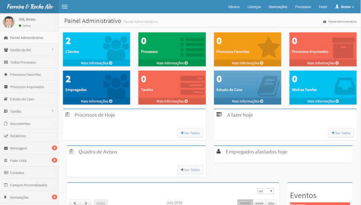The image size is (361, 205).
Task: Click the Tarefas list icon on red tile
Action: click(x=192, y=85)
